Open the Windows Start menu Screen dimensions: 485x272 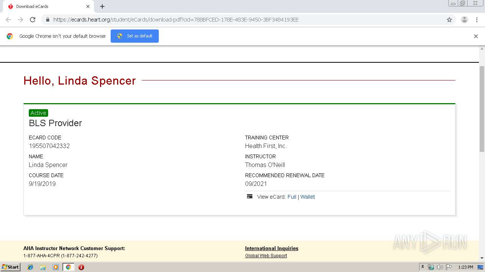coord(11,267)
